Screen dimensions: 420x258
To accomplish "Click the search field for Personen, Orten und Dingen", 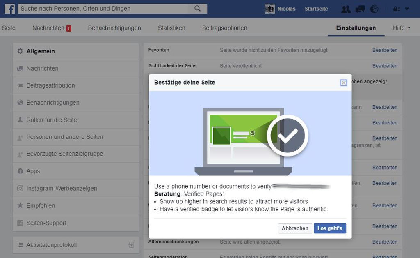I will pos(103,9).
